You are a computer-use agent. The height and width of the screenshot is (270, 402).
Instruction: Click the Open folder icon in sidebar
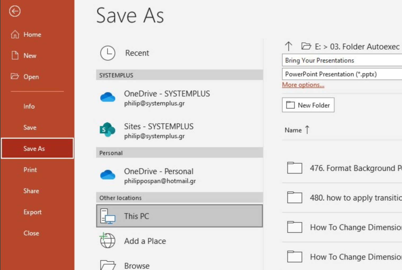(15, 76)
